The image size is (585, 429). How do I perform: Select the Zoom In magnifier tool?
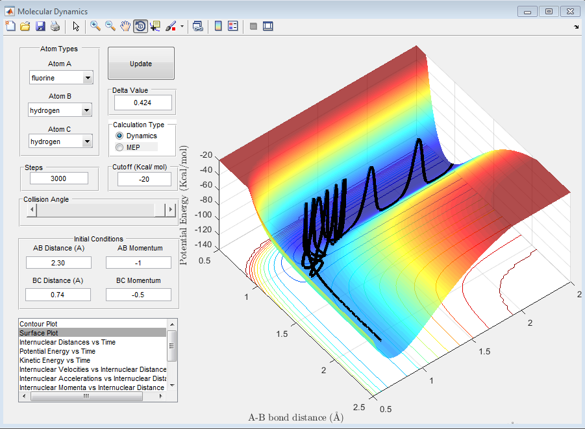95,26
